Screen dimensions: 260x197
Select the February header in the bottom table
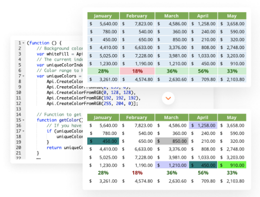tap(137, 117)
